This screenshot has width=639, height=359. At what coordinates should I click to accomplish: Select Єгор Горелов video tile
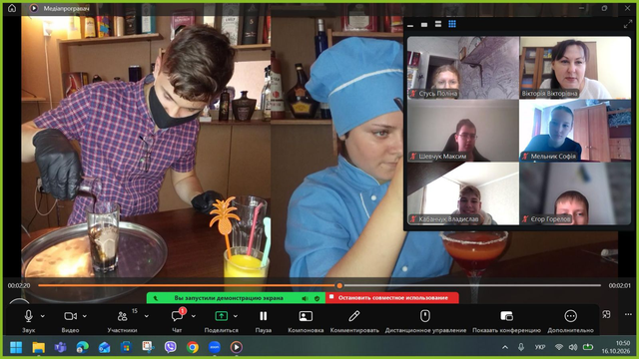(575, 193)
